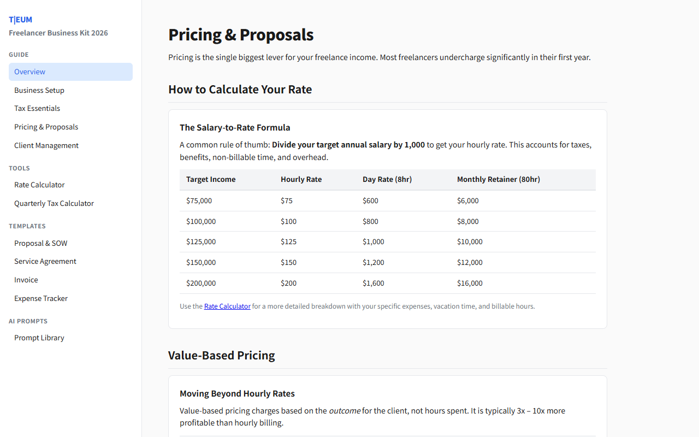Click the Rate Calculator hyperlink below the table
The width and height of the screenshot is (699, 437).
click(227, 306)
